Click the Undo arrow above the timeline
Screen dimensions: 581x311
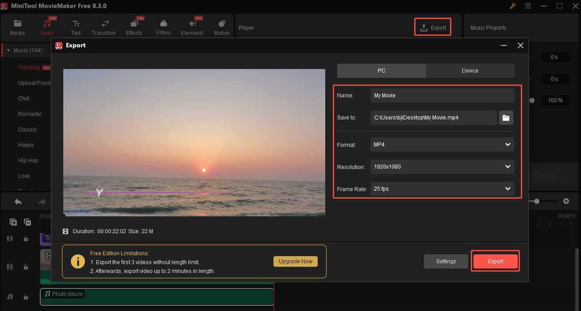pos(18,202)
